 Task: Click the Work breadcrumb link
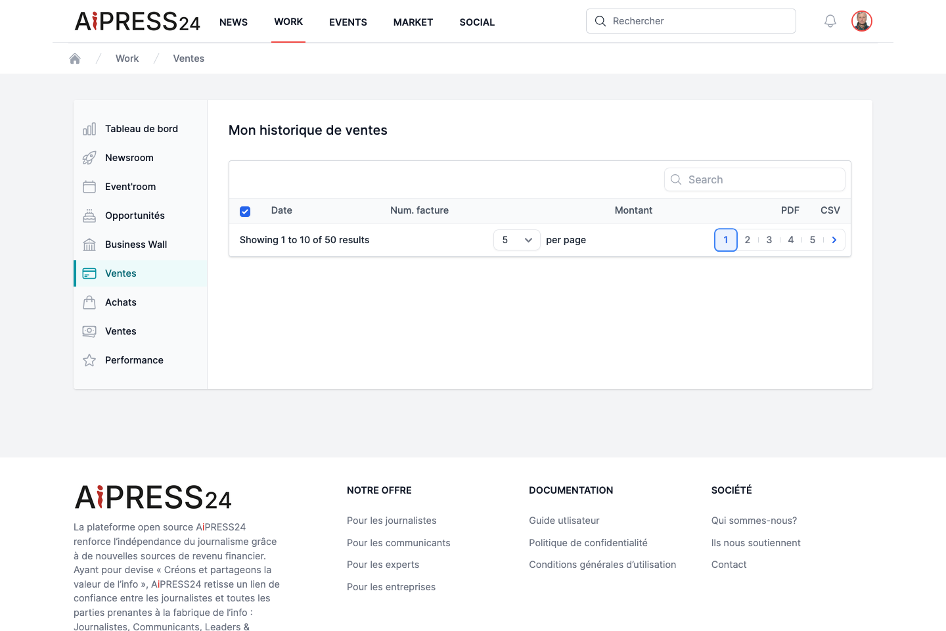pyautogui.click(x=127, y=58)
